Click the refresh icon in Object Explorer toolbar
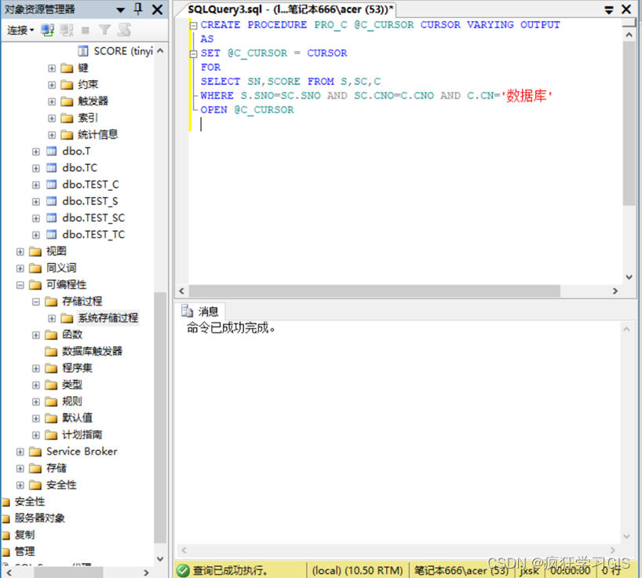This screenshot has width=642, height=578. 124,30
